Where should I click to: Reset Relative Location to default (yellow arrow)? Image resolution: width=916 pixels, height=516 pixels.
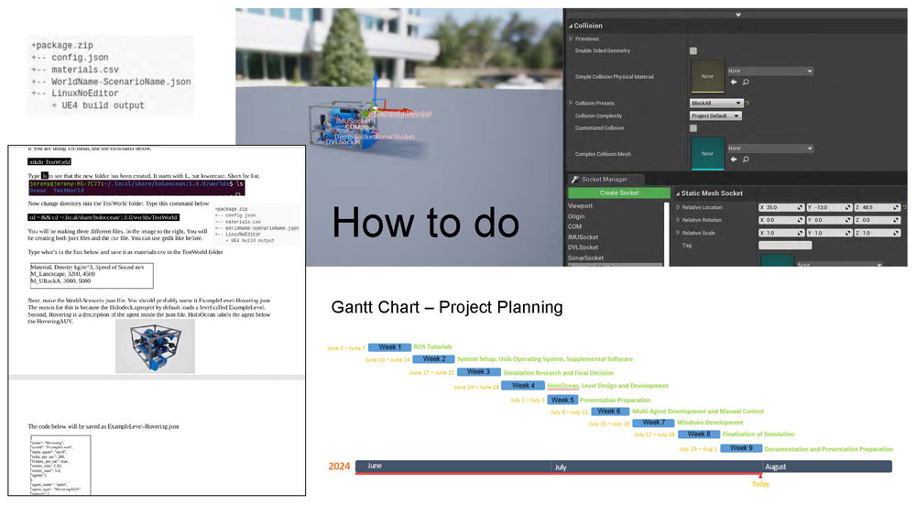(904, 207)
